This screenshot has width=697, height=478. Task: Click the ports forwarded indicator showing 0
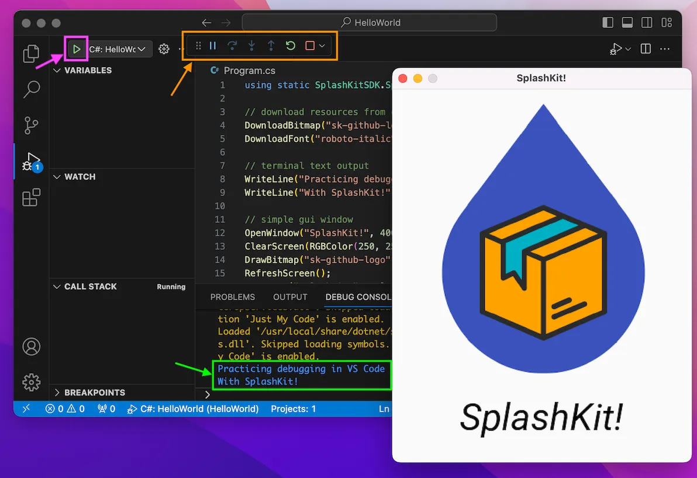[106, 409]
